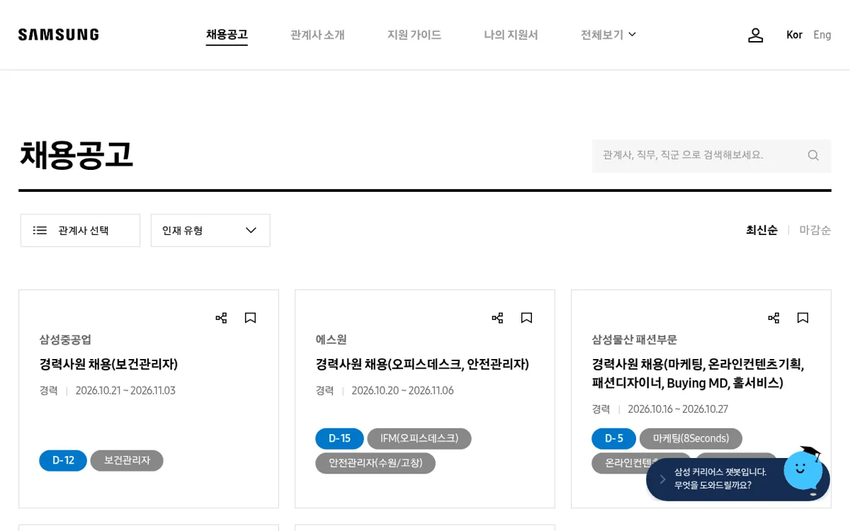The width and height of the screenshot is (850, 531).
Task: Click the Samsung logo
Action: pyautogui.click(x=59, y=35)
